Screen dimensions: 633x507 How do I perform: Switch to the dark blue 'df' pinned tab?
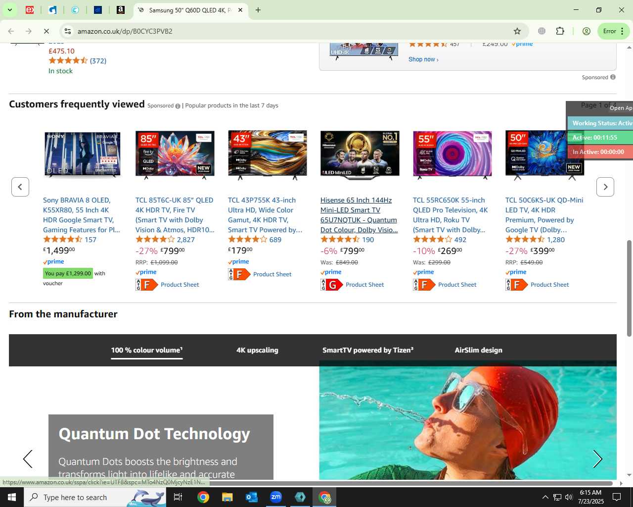(98, 10)
